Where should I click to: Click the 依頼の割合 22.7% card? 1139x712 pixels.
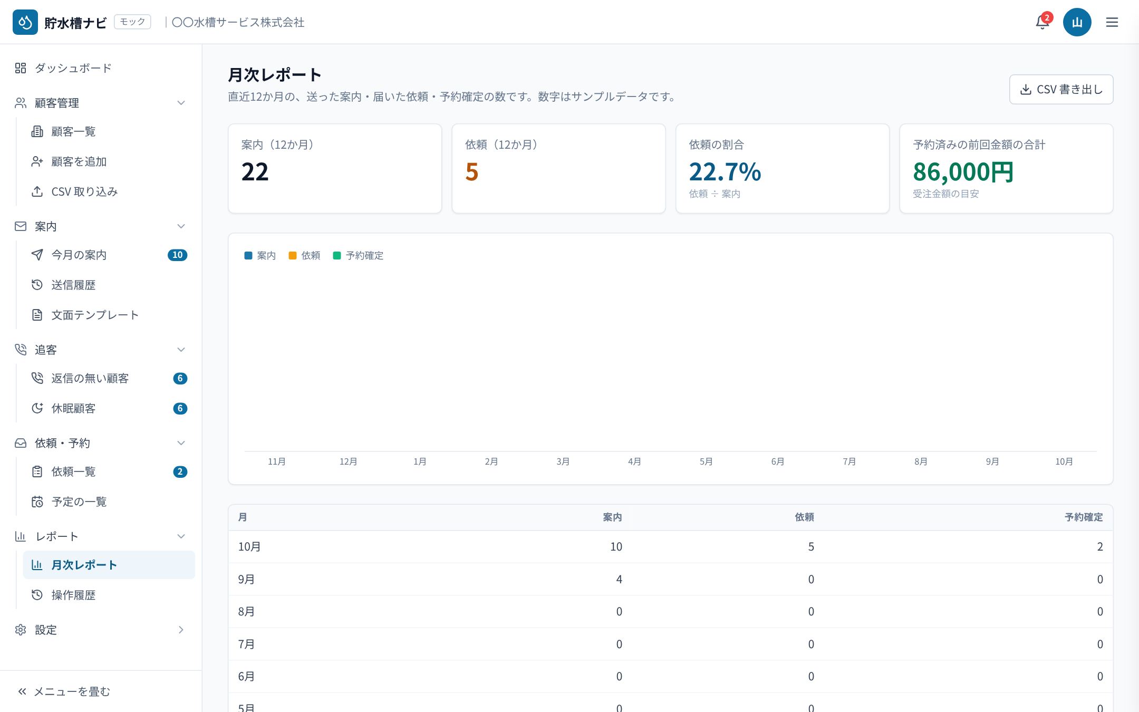coord(783,169)
